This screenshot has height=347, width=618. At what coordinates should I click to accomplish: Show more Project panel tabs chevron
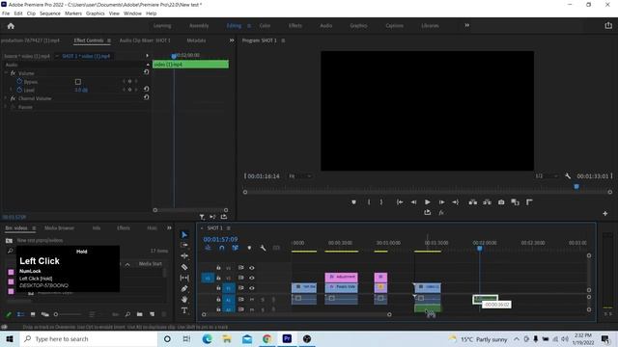point(169,227)
